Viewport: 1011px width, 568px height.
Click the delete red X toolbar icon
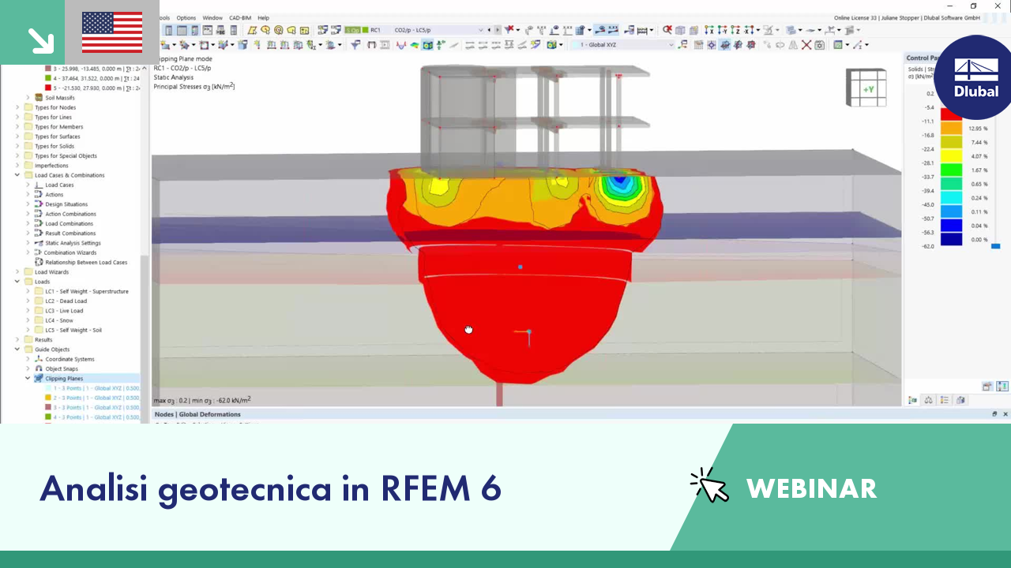806,45
